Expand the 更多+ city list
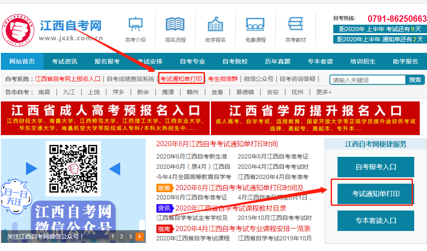 pos(324,92)
